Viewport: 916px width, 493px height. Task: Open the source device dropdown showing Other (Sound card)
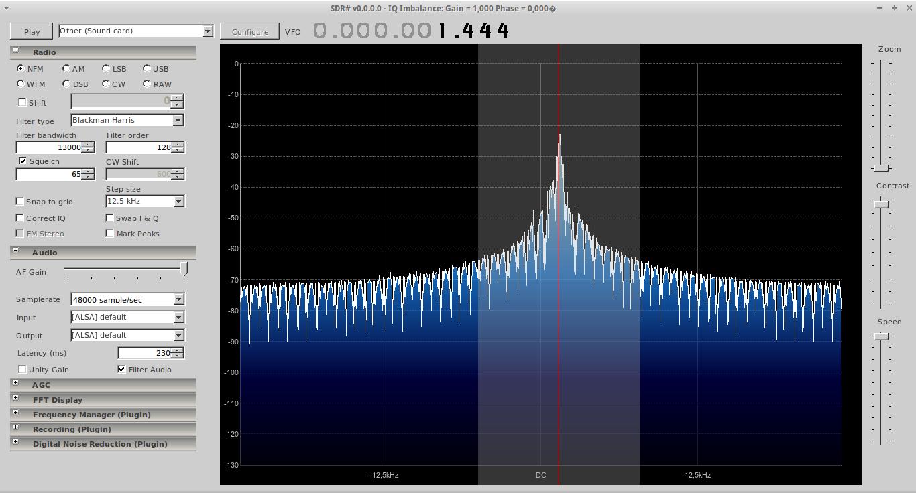point(135,31)
